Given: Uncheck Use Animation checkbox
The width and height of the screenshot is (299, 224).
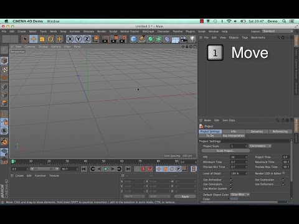Looking at the screenshot, I should coord(231,180).
